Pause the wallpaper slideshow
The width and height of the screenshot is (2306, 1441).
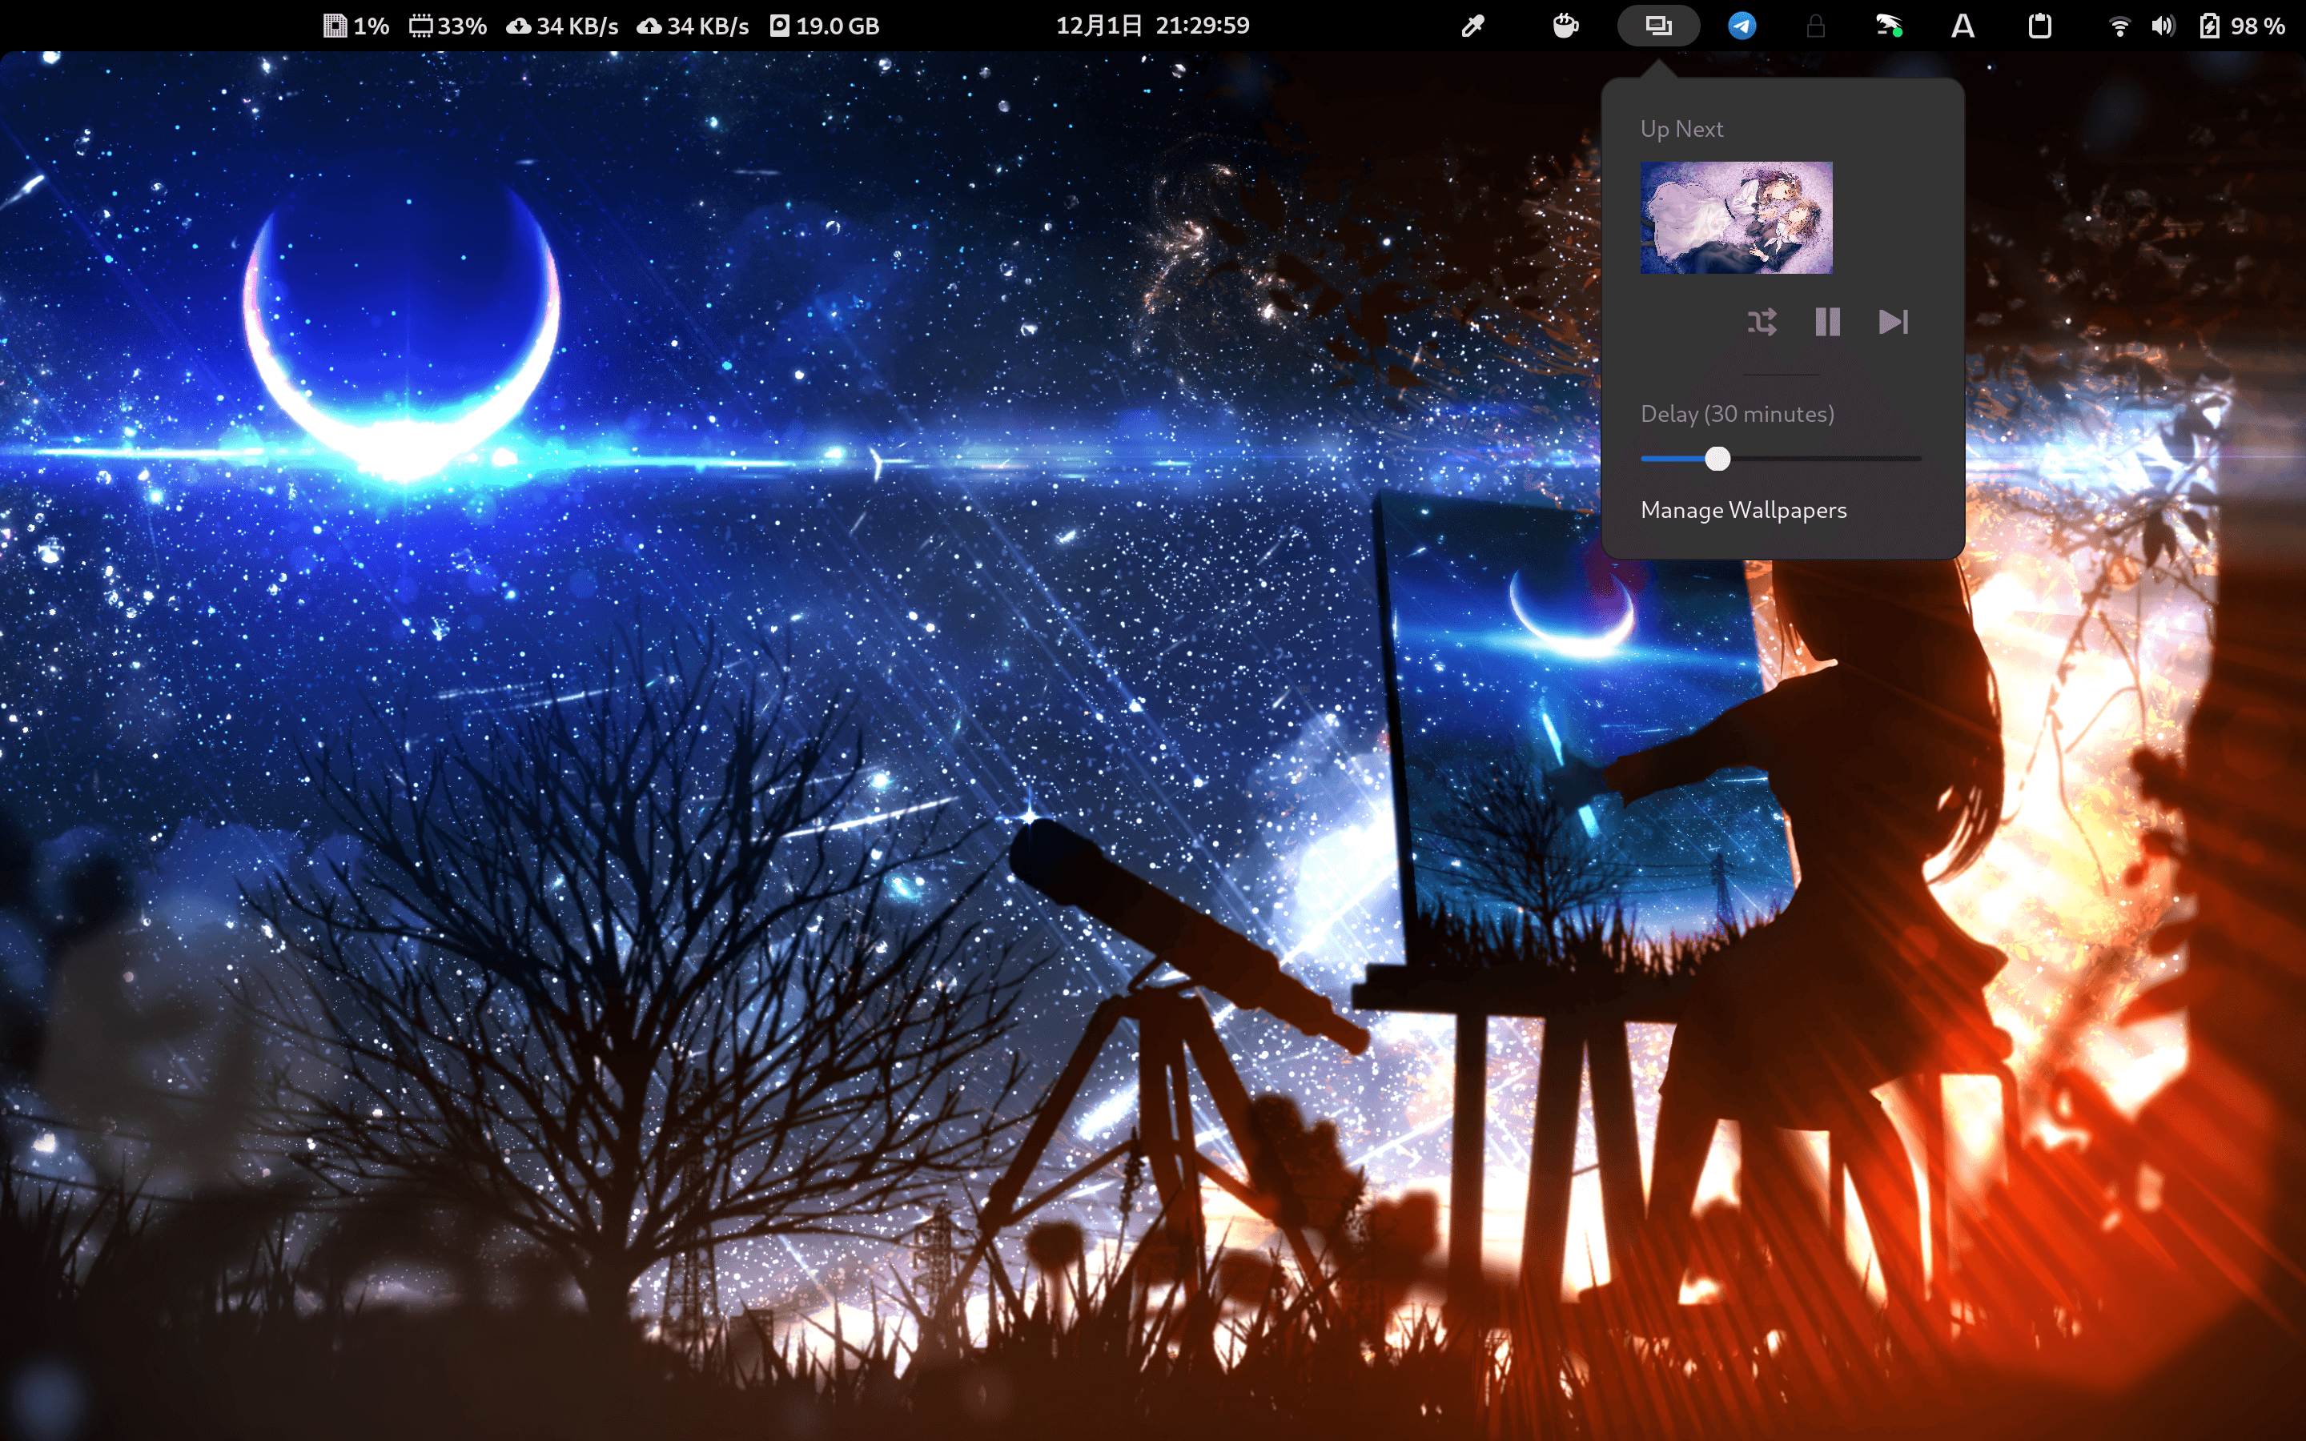[x=1826, y=322]
